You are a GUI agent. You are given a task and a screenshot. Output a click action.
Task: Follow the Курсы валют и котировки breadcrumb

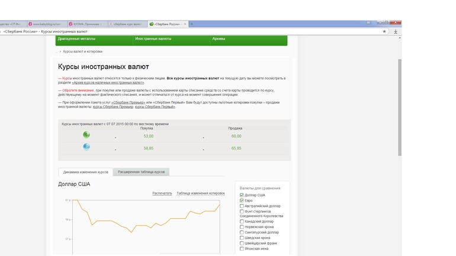[84, 51]
